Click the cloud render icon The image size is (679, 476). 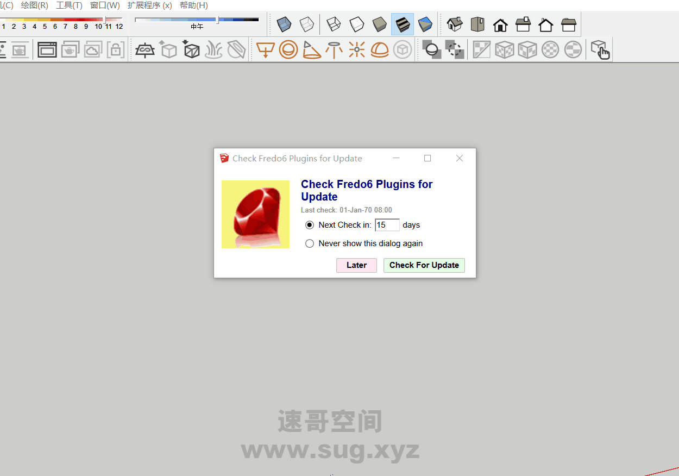coord(93,50)
